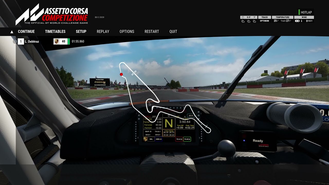Click the EU C 2020 label

tap(99, 17)
